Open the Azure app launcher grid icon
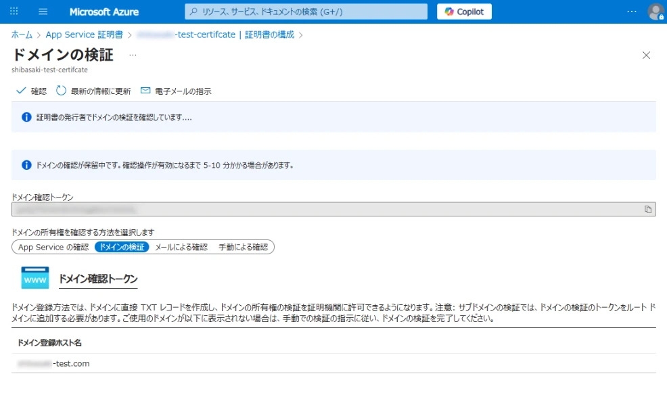 click(x=14, y=11)
